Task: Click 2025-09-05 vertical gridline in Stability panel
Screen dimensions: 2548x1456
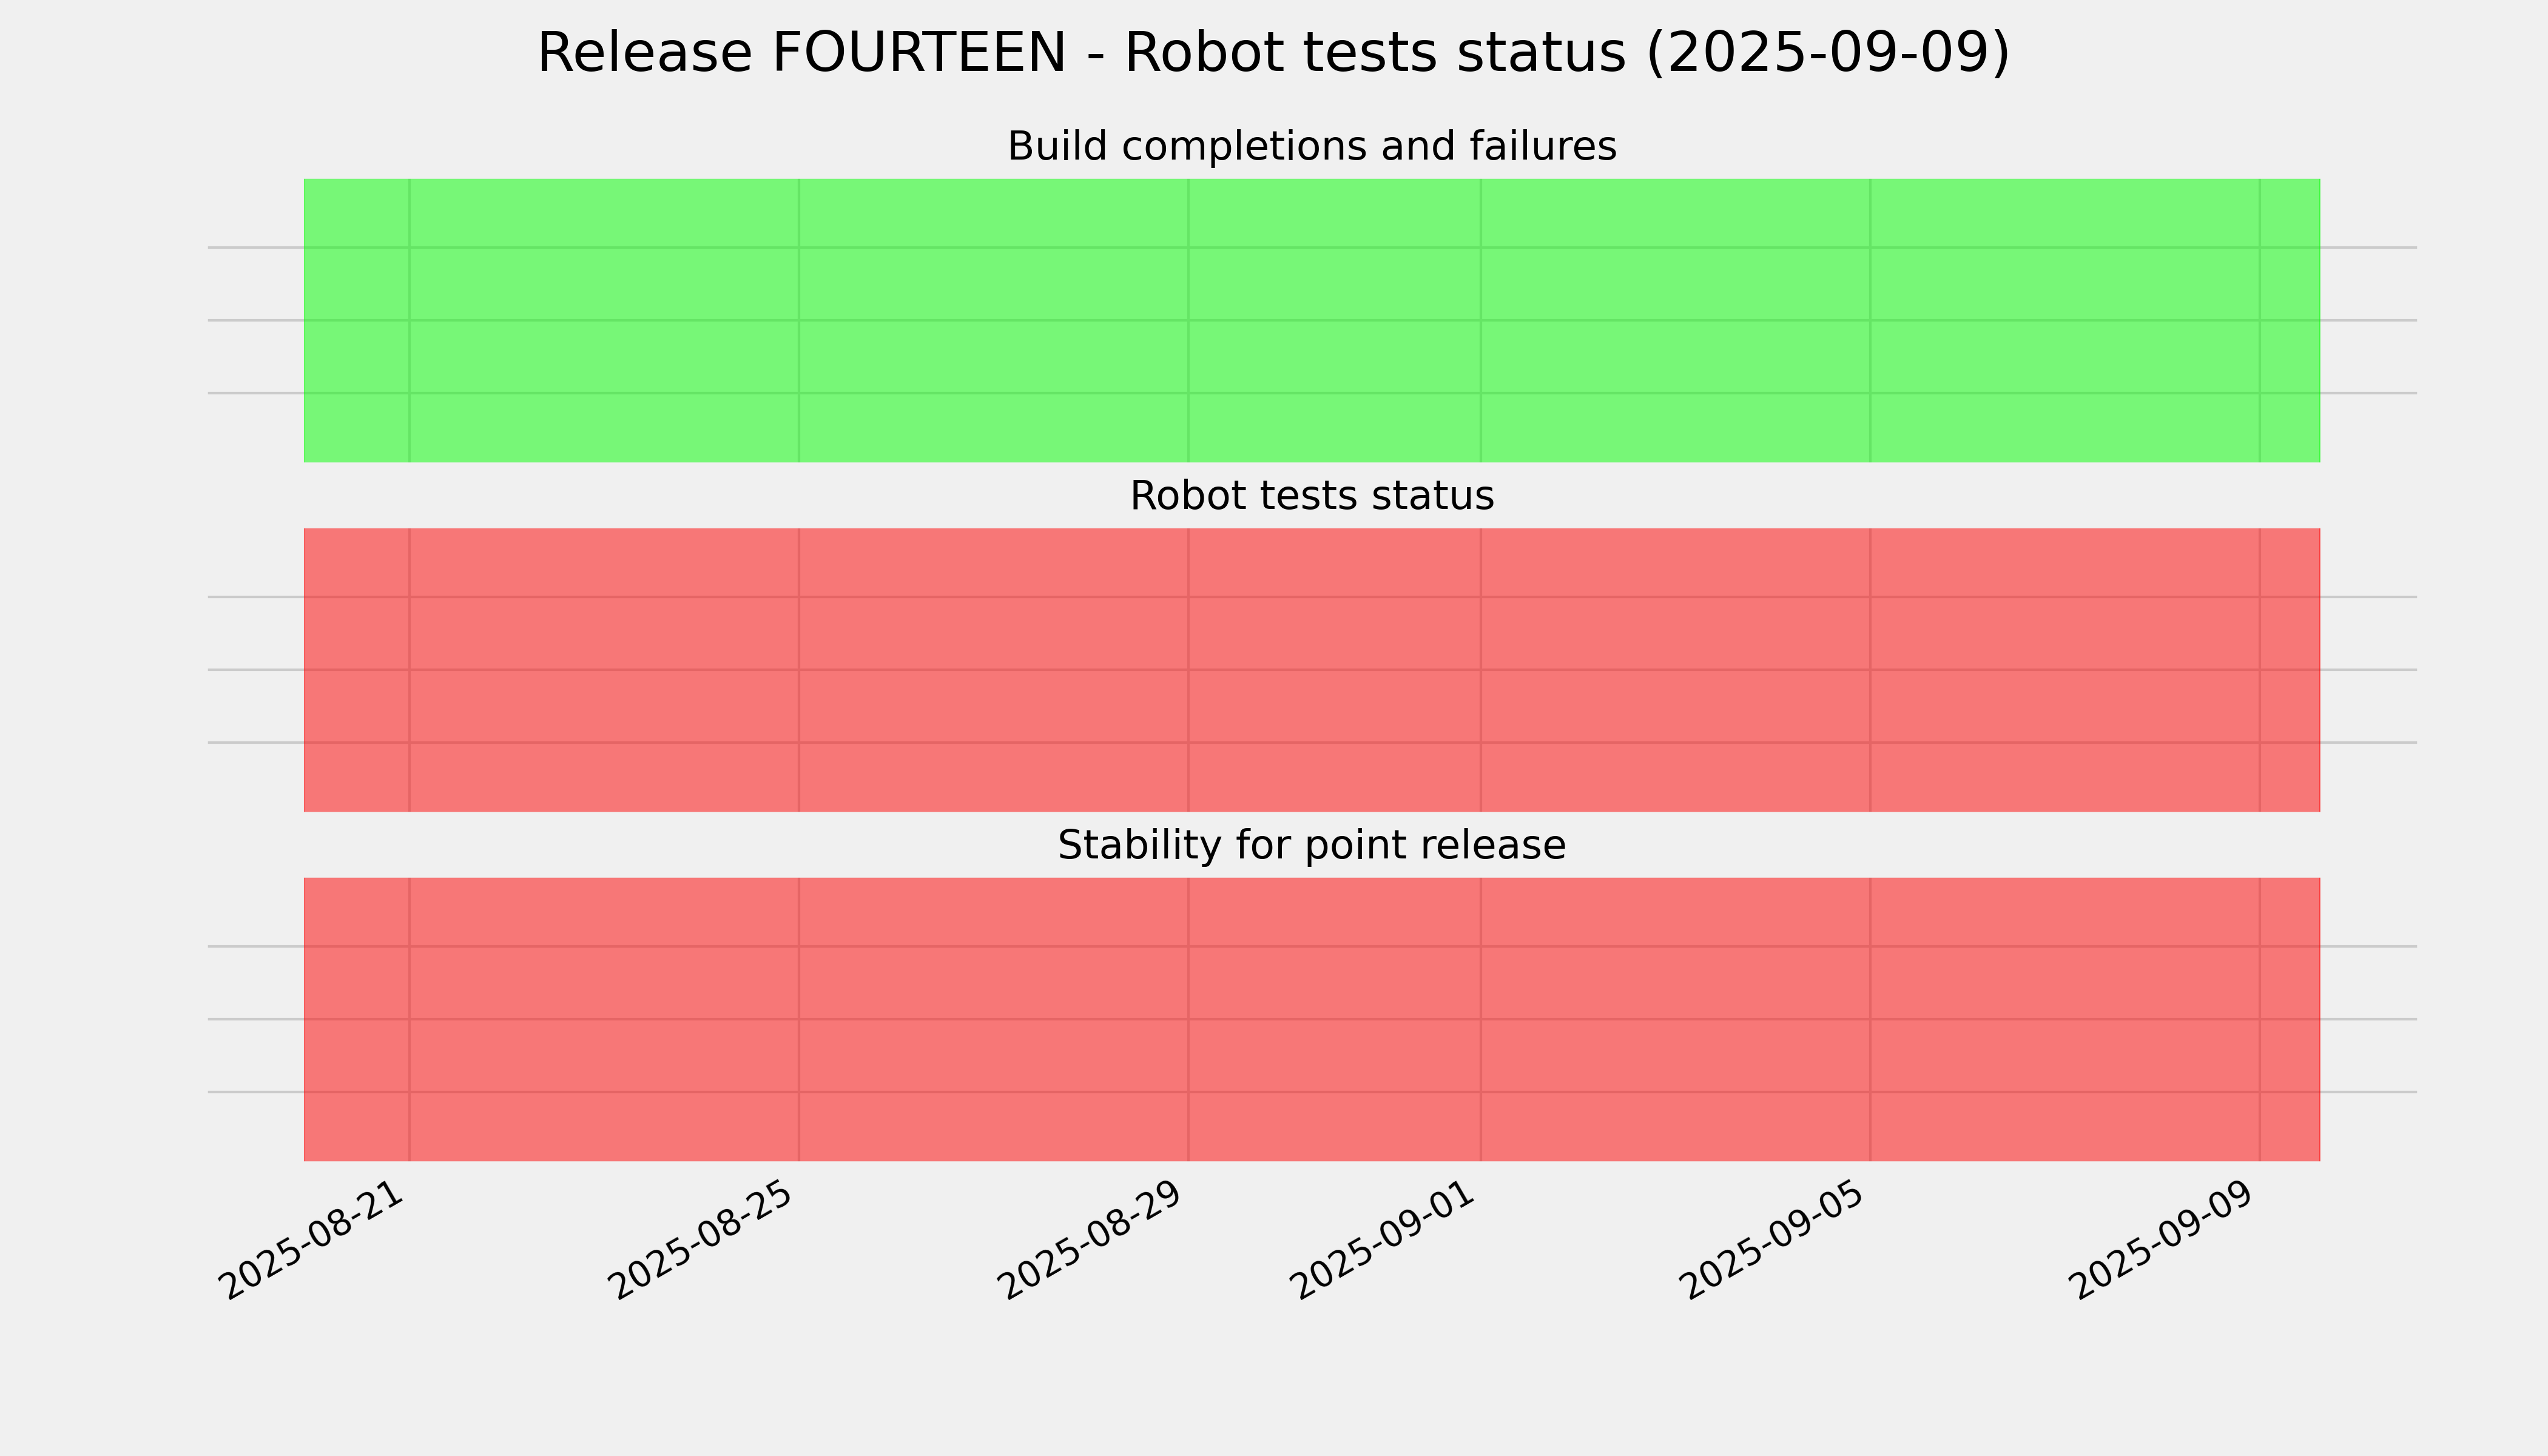Action: tap(1870, 1019)
